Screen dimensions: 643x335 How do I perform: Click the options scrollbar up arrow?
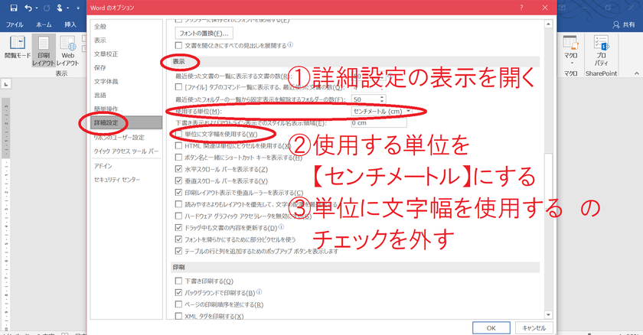click(x=548, y=24)
